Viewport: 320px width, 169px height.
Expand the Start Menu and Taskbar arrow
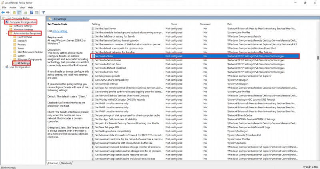11,52
